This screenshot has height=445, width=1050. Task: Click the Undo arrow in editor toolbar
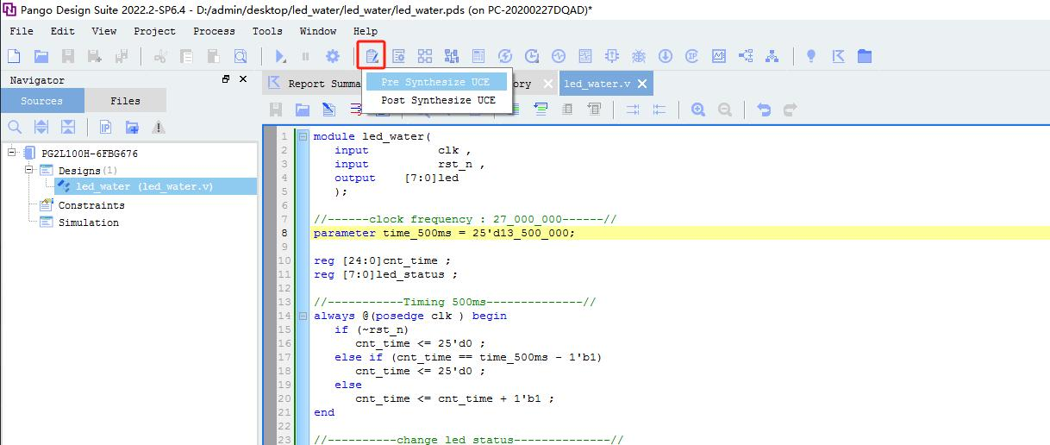coord(764,110)
